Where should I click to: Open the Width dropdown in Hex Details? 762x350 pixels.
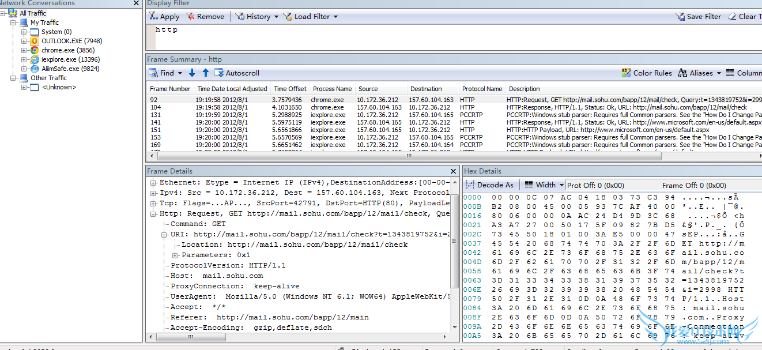pyautogui.click(x=545, y=185)
